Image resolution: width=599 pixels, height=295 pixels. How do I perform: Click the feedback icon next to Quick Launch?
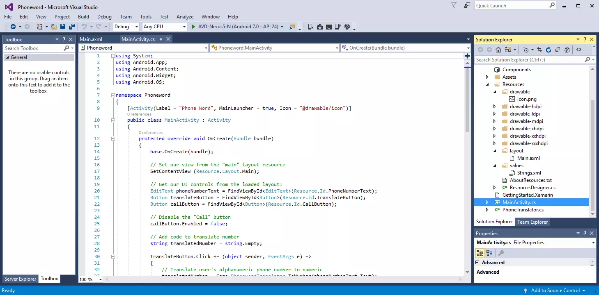point(467,6)
